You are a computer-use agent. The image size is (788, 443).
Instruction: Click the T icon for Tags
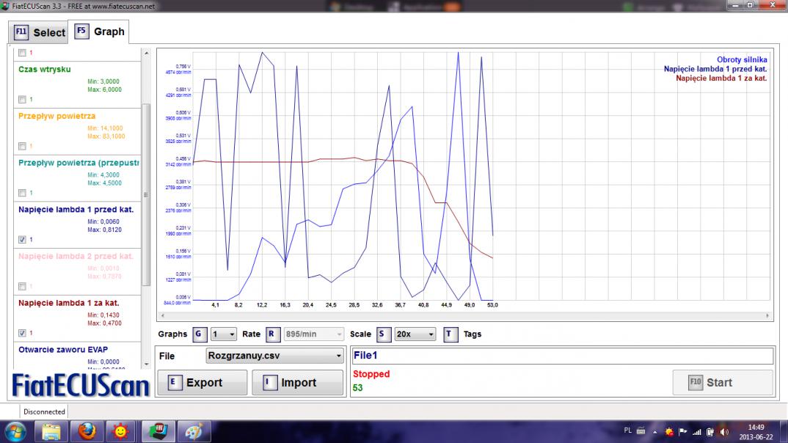click(x=450, y=334)
